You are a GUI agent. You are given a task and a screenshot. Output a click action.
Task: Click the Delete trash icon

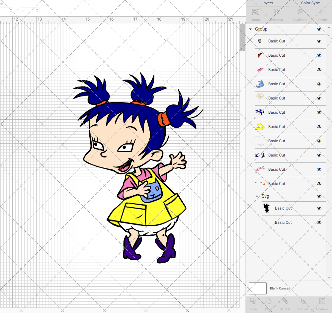322,12
